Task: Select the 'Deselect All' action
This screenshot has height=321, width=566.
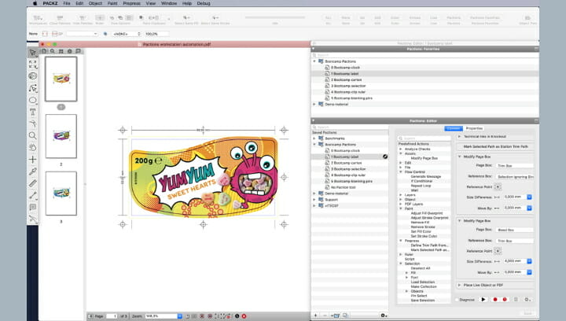Action: pos(420,268)
